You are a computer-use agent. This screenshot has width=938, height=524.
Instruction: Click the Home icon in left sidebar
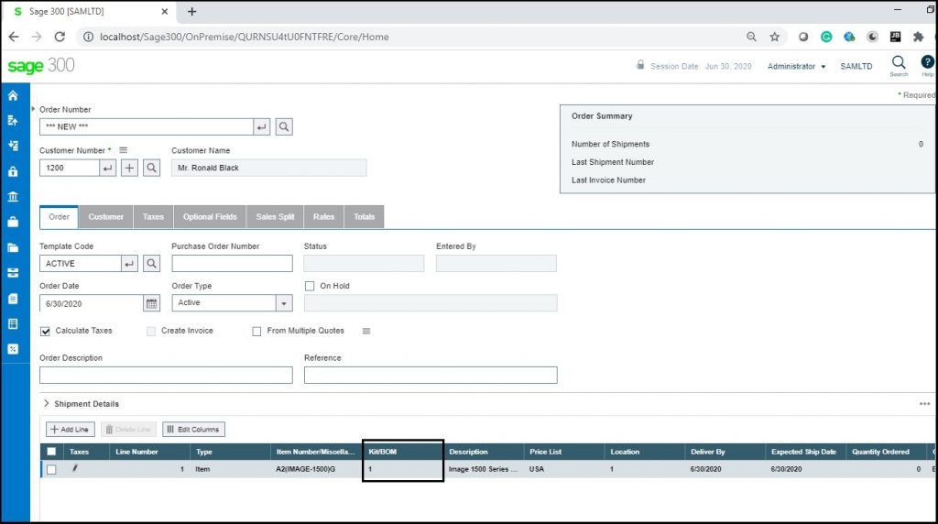point(13,96)
